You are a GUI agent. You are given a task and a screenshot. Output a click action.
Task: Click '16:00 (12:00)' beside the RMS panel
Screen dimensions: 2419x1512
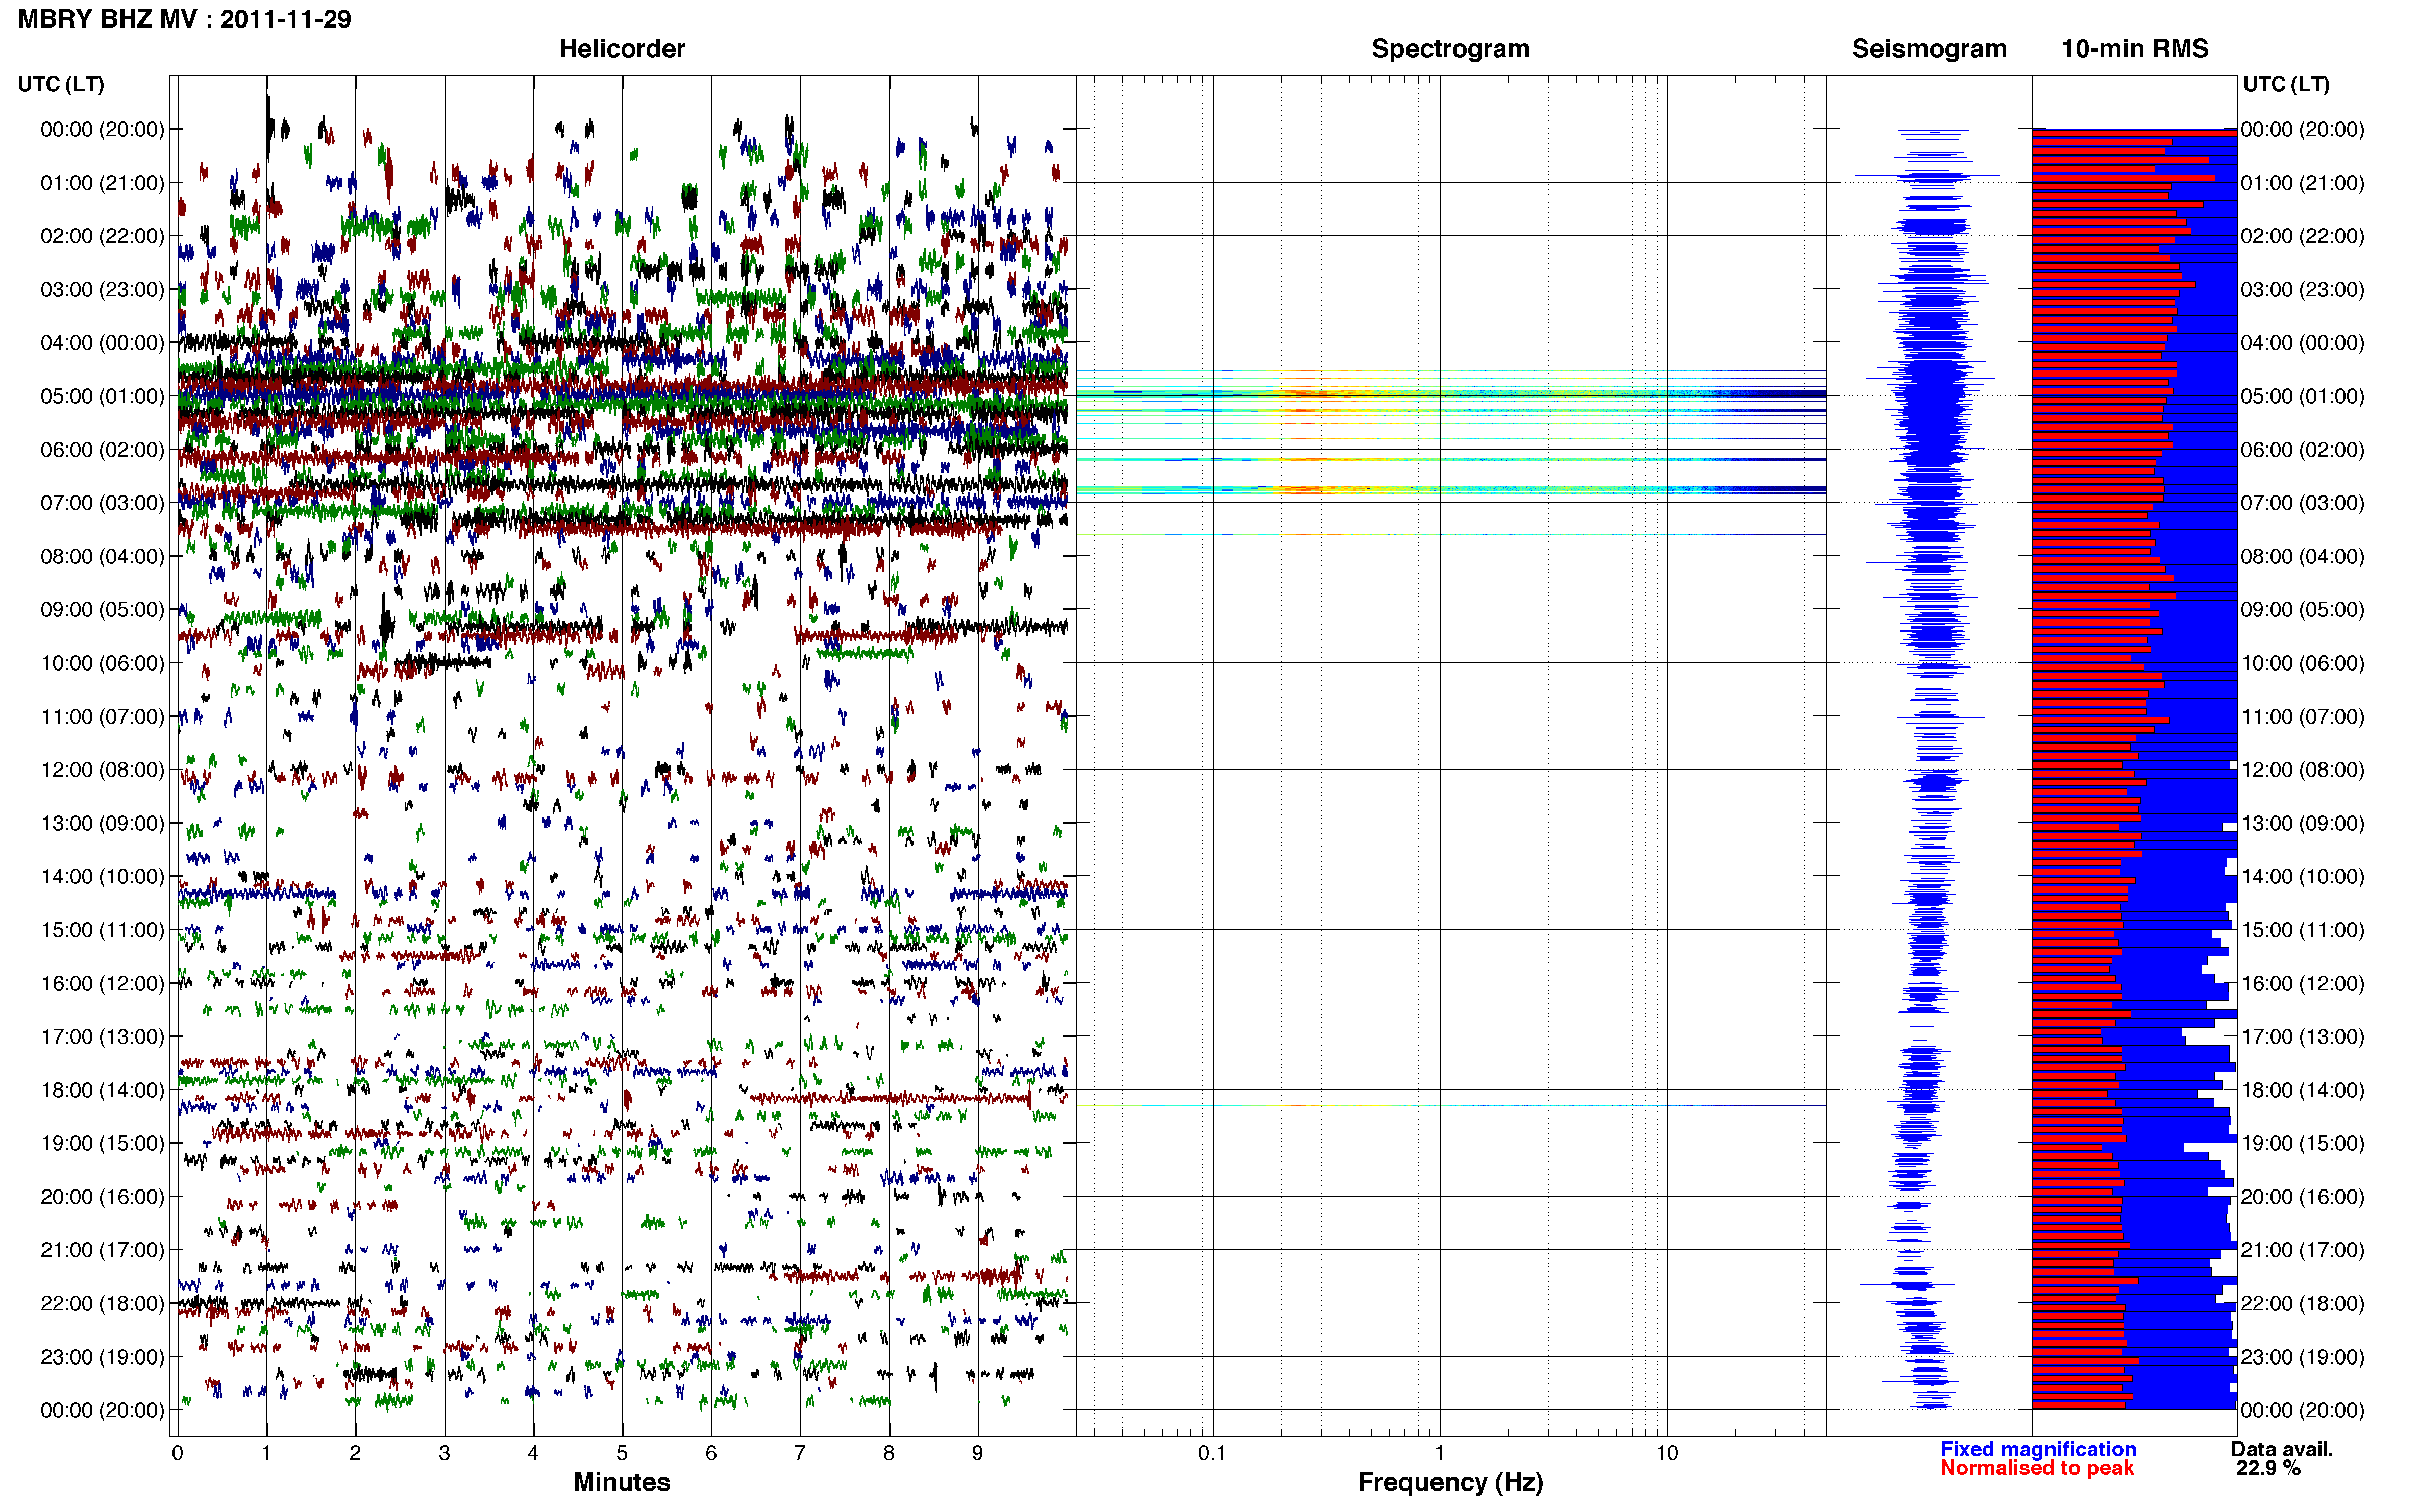coord(2302,984)
